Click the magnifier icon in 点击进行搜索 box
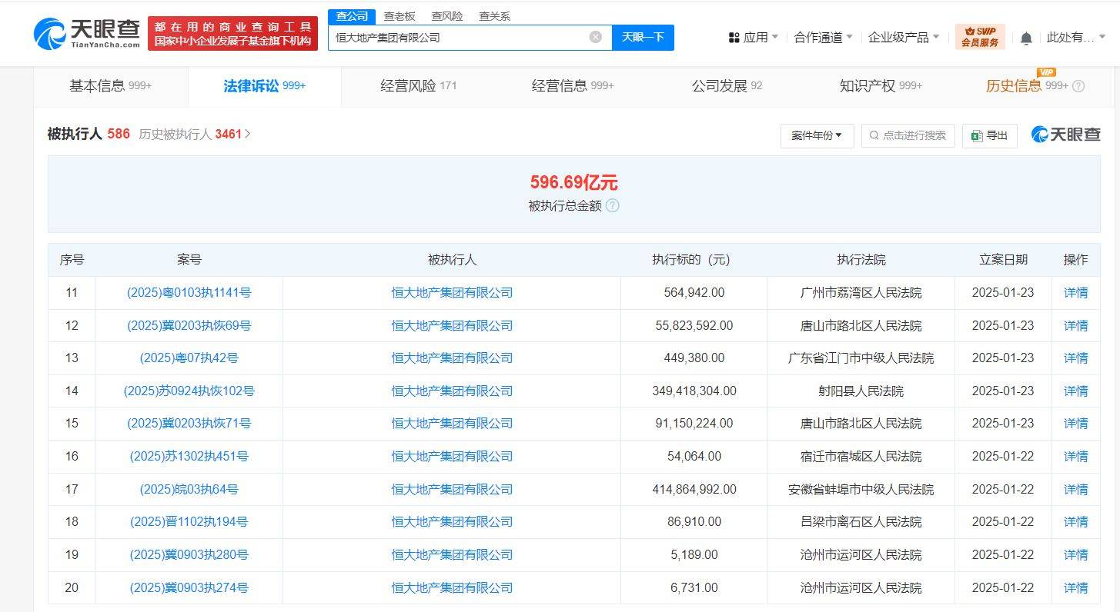 (871, 135)
